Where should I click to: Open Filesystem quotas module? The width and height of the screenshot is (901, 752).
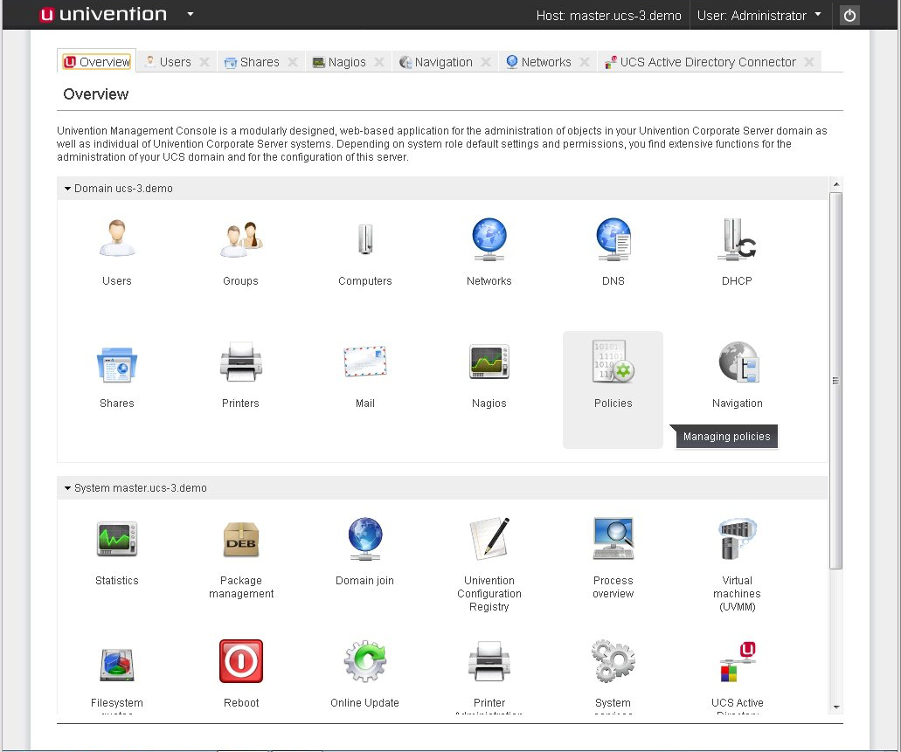coord(116,665)
